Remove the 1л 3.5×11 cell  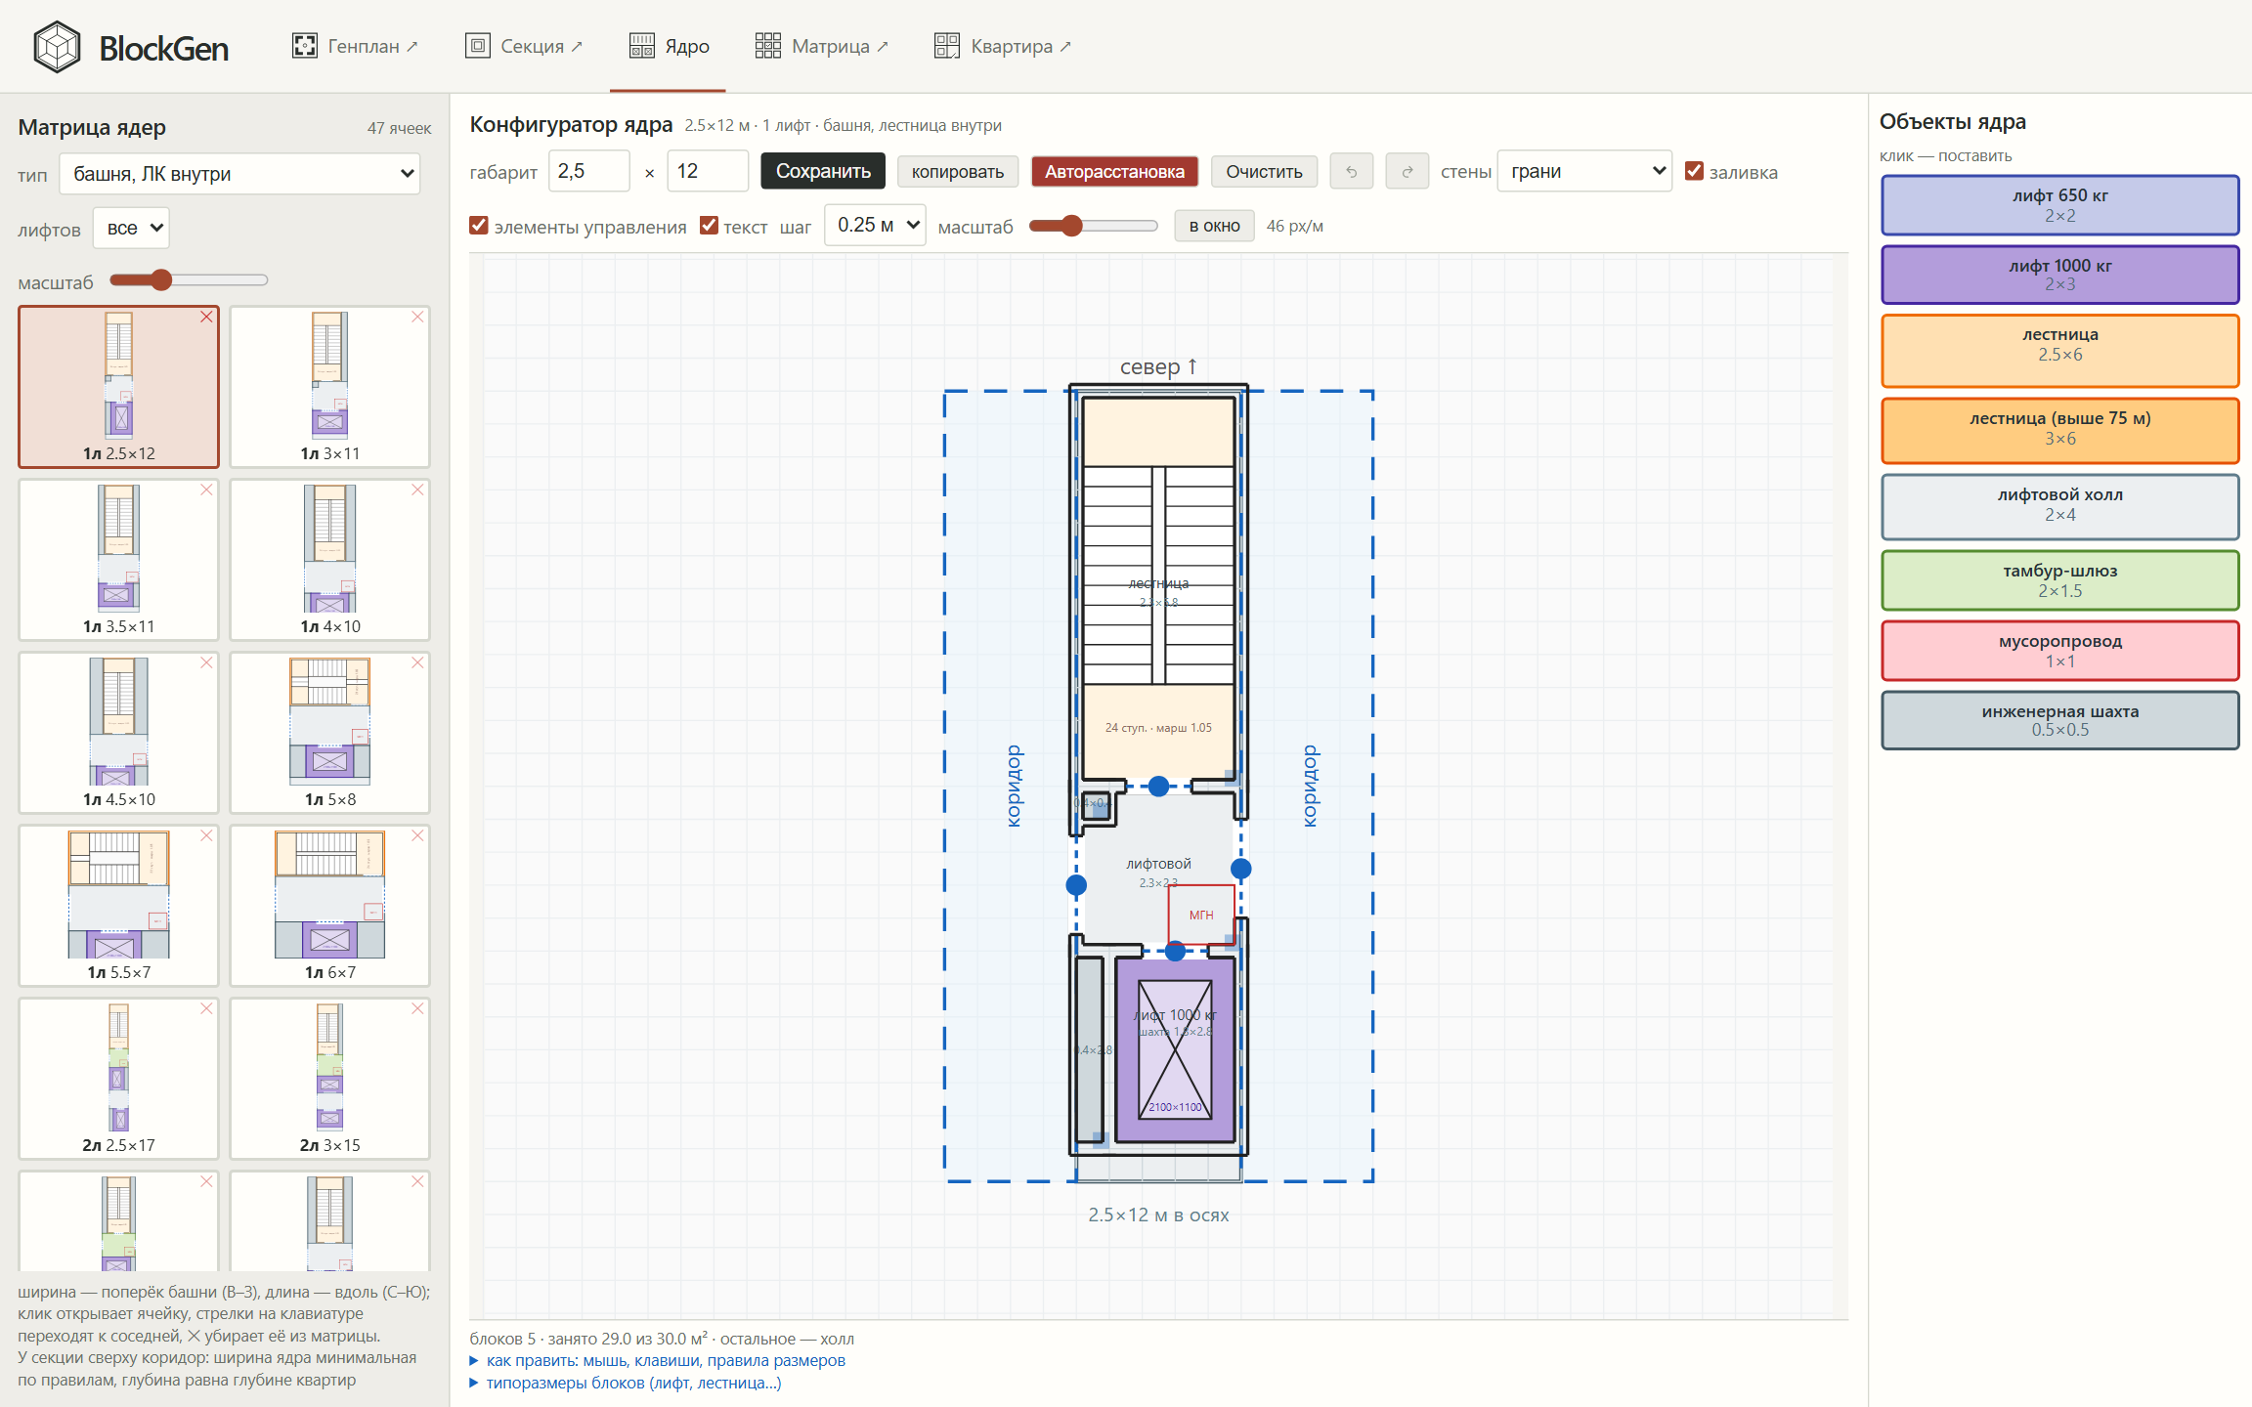coord(206,490)
